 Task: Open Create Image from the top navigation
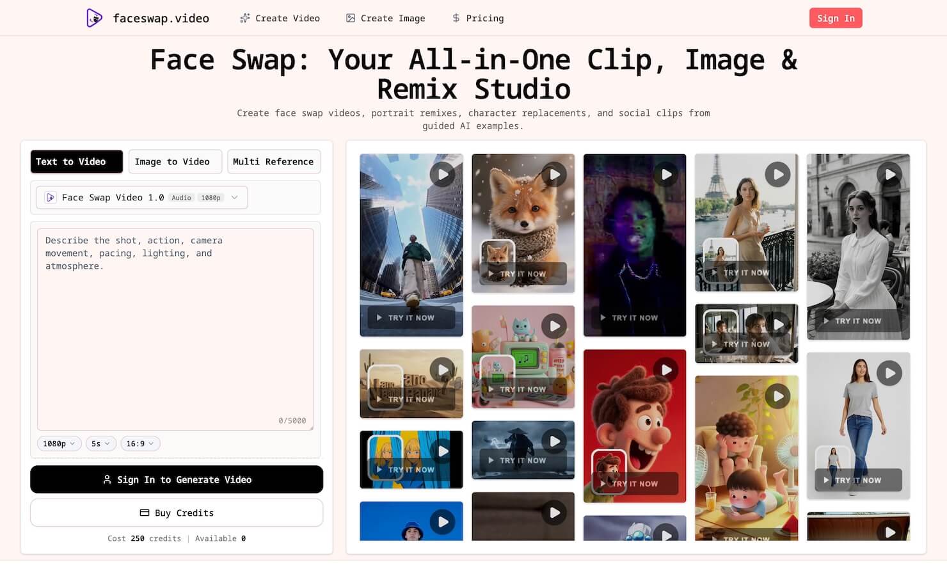385,18
